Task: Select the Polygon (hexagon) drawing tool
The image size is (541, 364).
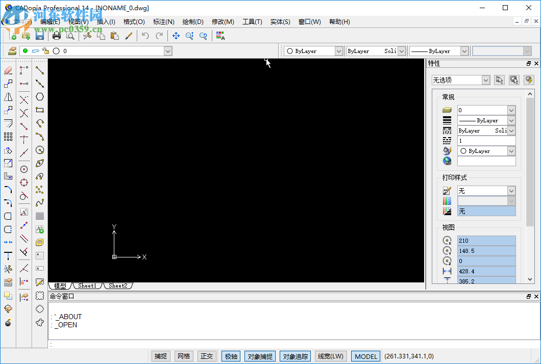Action: click(x=40, y=96)
